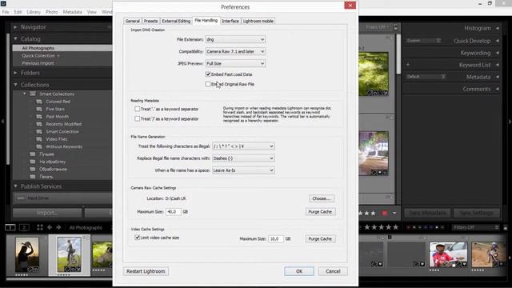
Task: Expand the Metadata panel
Action: [498, 77]
